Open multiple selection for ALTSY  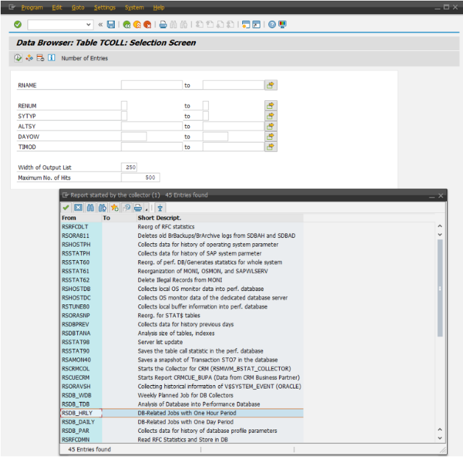tap(271, 126)
